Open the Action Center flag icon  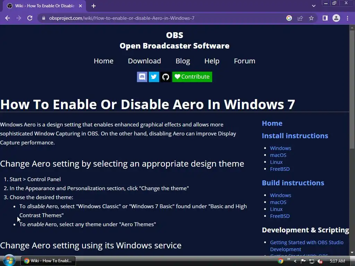(303, 261)
